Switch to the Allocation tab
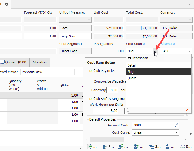 point(39,62)
